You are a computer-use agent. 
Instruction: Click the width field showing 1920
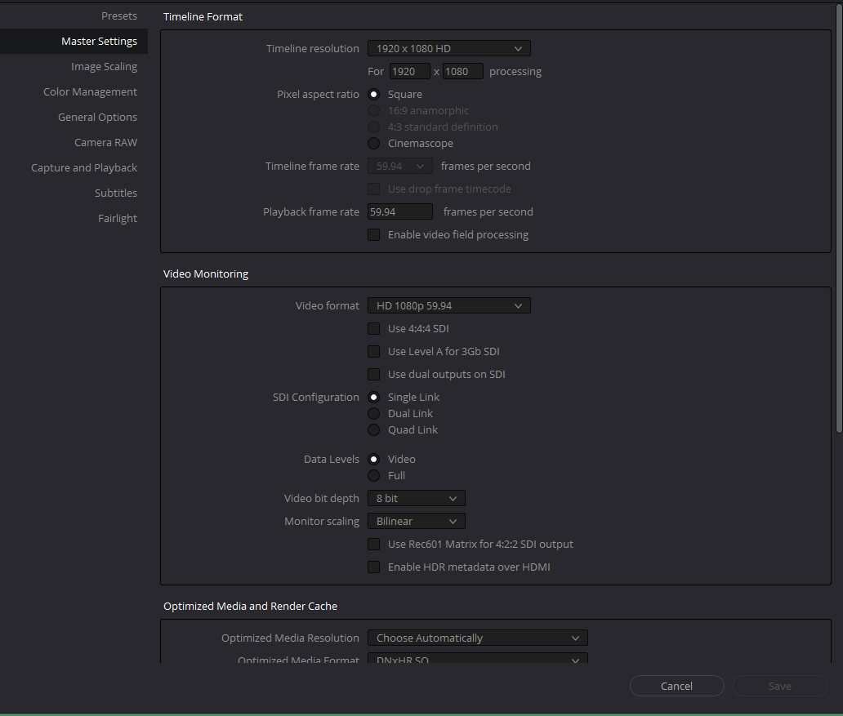tap(410, 72)
